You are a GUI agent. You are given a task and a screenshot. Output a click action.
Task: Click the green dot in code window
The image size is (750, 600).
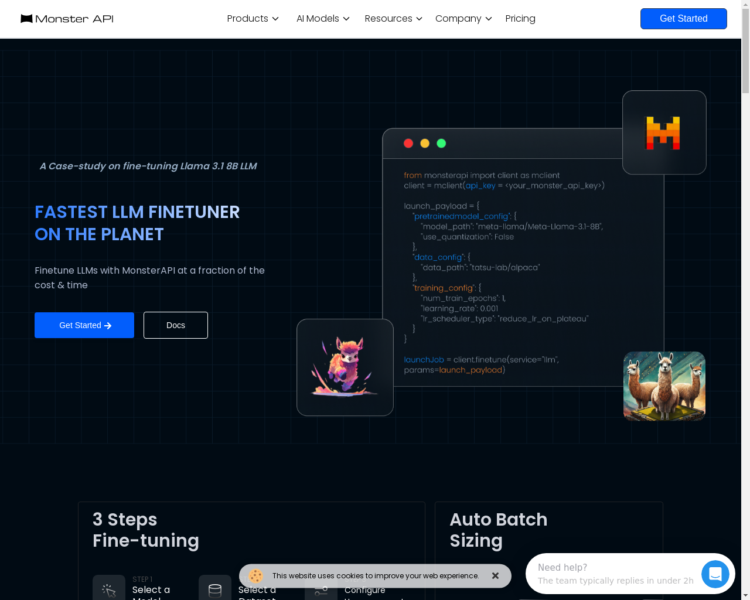[441, 144]
